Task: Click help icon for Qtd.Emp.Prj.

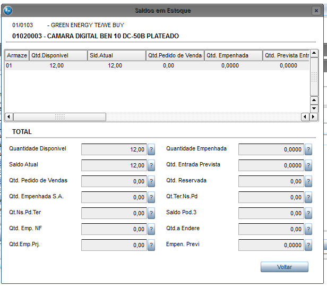Action: point(151,245)
